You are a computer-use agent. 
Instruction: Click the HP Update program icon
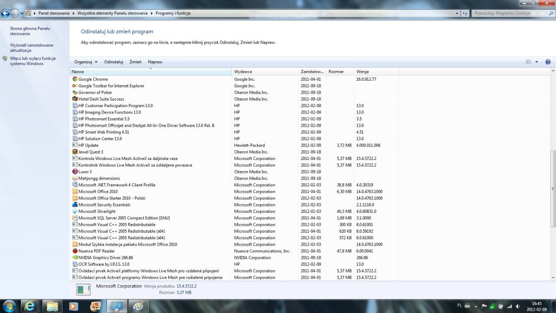coord(75,145)
